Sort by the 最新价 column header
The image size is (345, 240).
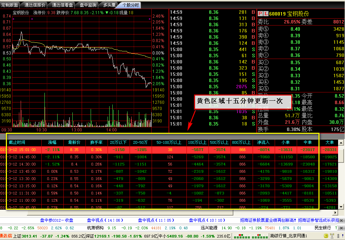point(74,142)
